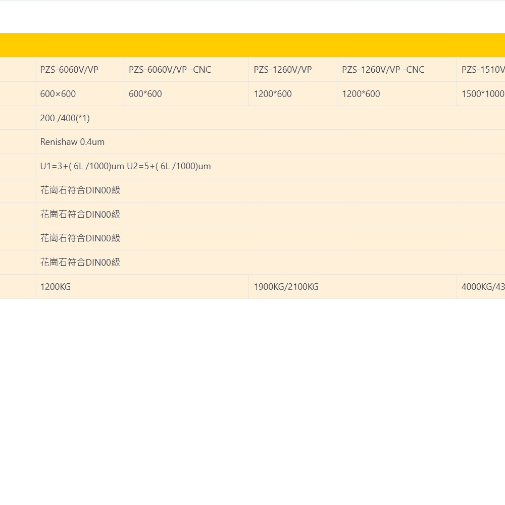Select the first 花崗石符合DIN00級 row
Image resolution: width=505 pixels, height=505 pixels.
tap(80, 190)
